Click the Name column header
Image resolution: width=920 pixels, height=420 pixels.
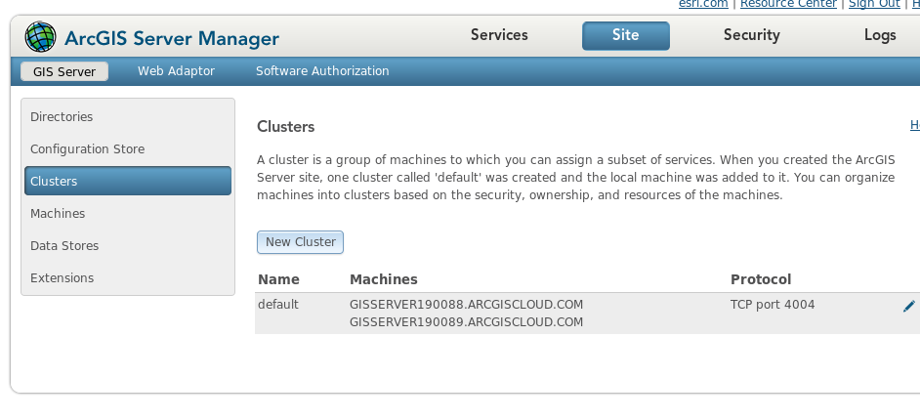(x=278, y=279)
